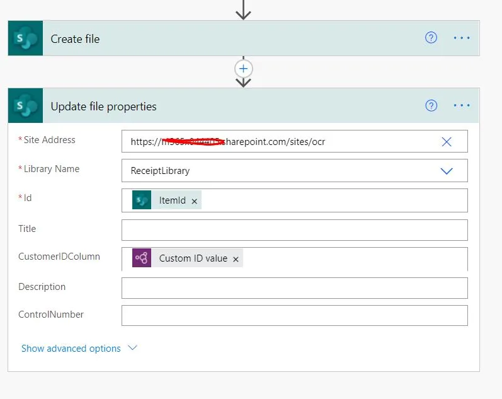Click the ControlNumber input field
Screen dimensions: 502x399
click(295, 316)
